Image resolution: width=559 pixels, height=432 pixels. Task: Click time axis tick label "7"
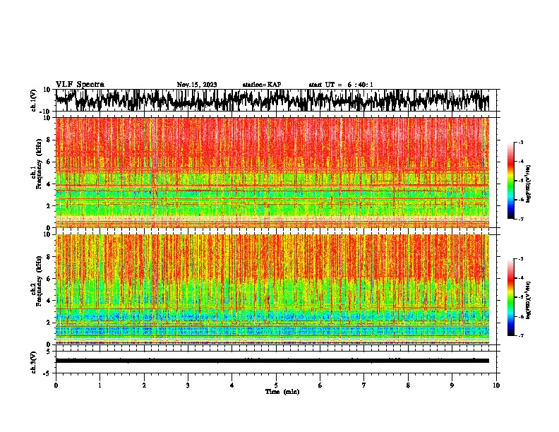tap(364, 385)
